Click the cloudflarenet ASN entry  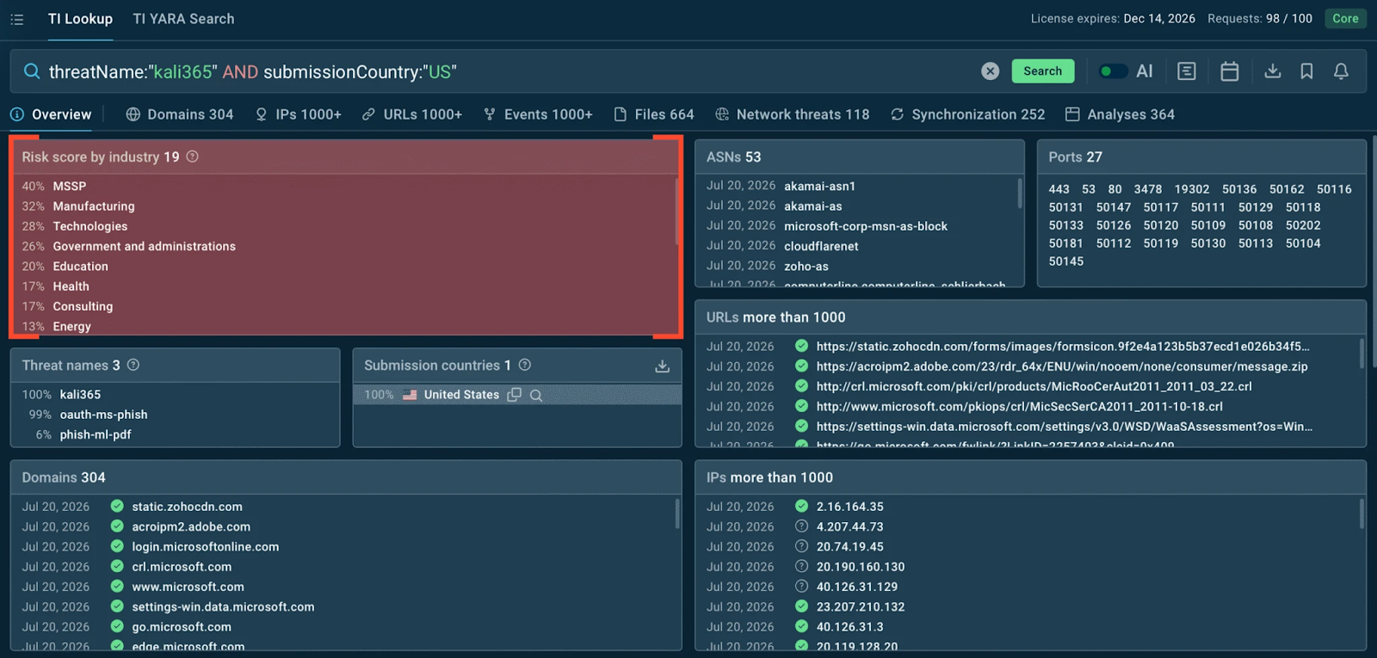821,246
